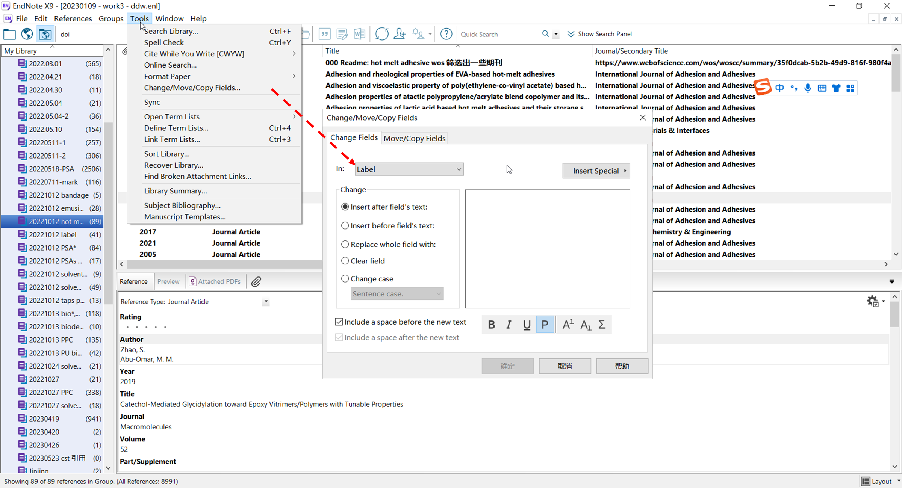Expand the Format Paper submenu arrow
Screen dimensions: 902x488
pos(294,76)
